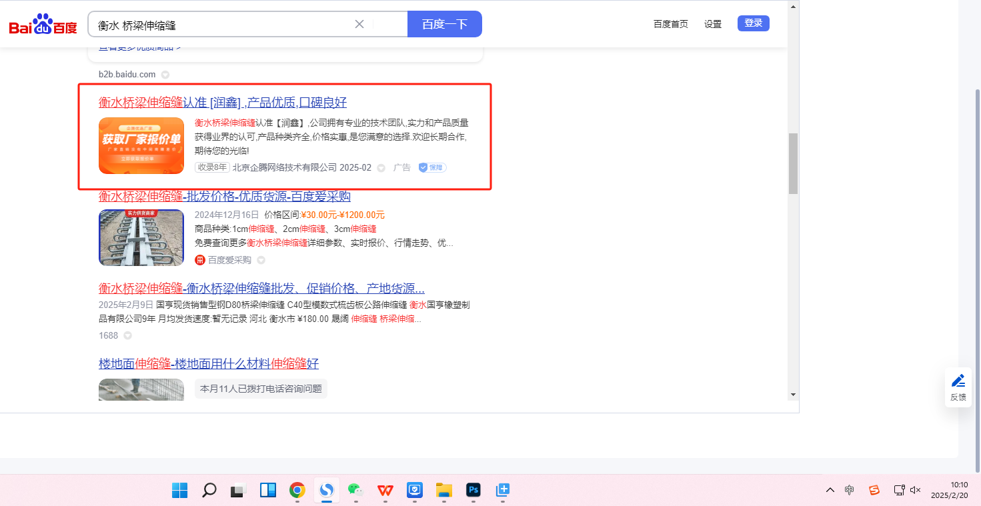Expand dropdown arrow next to 百度爱采购 source
Viewport: 981px width, 506px height.
tap(261, 260)
